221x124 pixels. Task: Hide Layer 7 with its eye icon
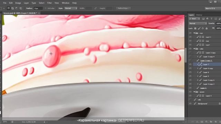coord(190,64)
